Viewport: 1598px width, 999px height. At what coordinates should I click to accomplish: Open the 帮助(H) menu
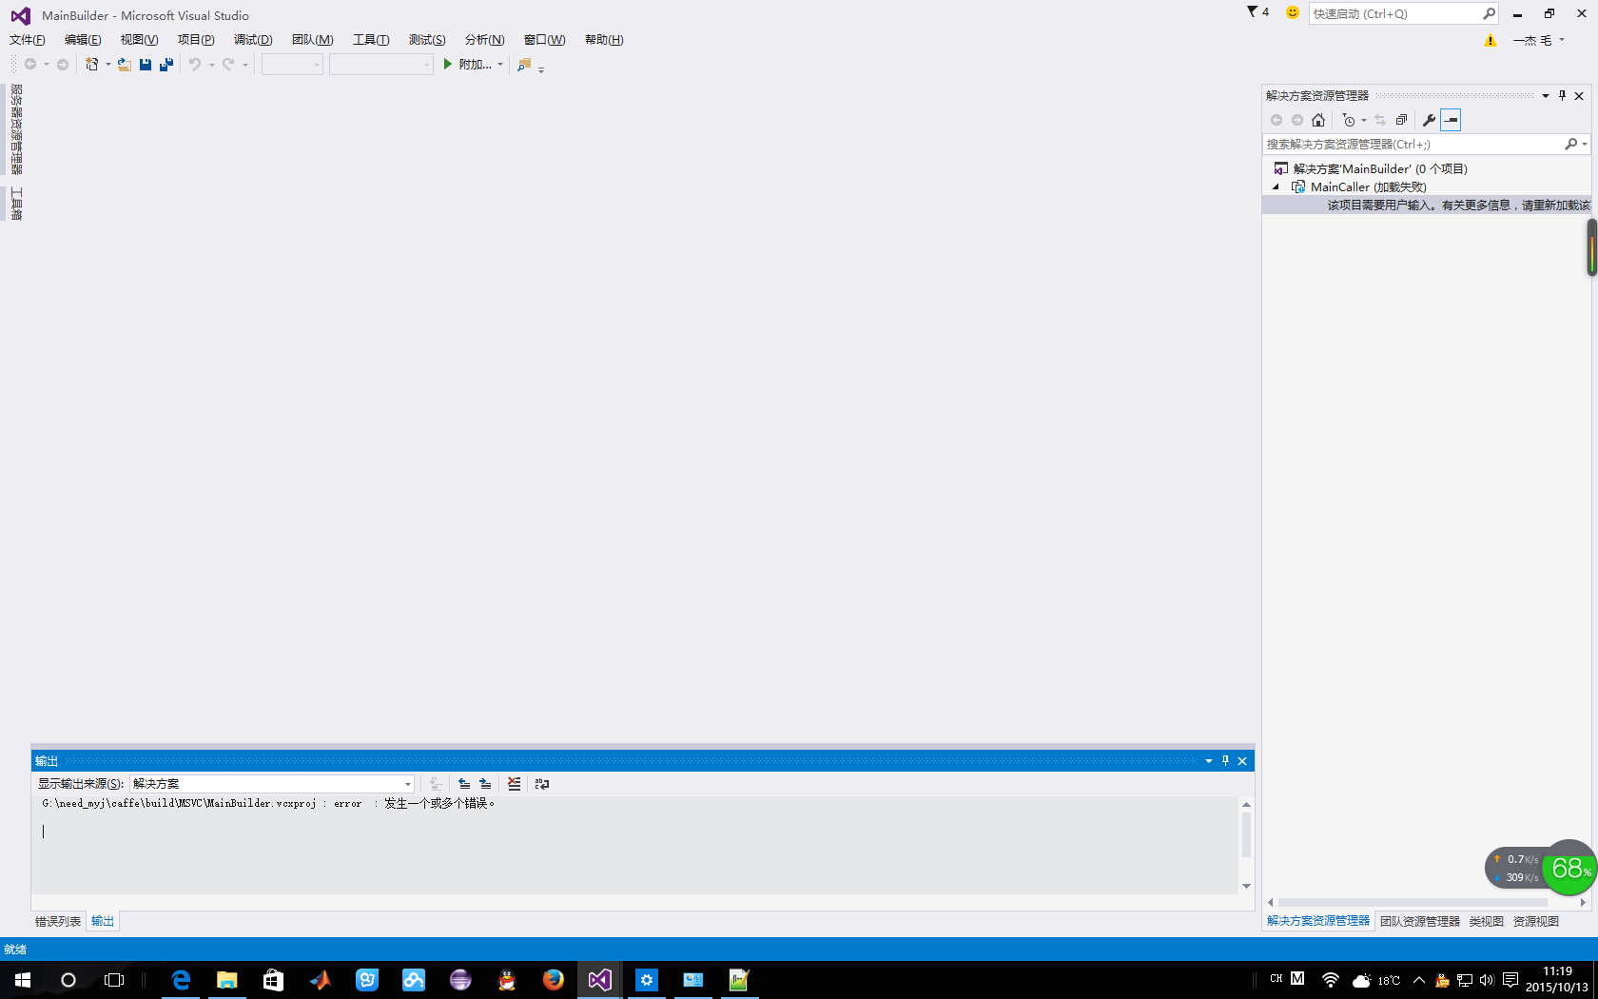pos(604,40)
